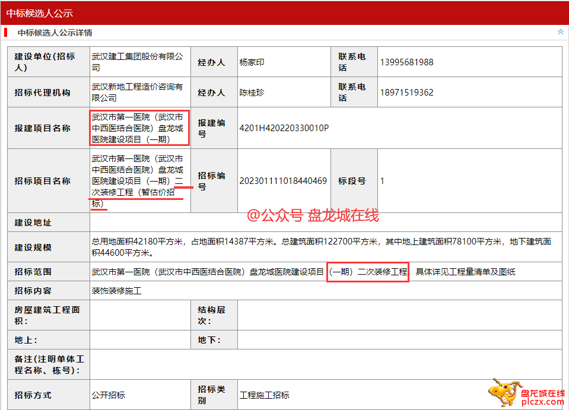Click the 报建编号 label cell

(x=214, y=128)
